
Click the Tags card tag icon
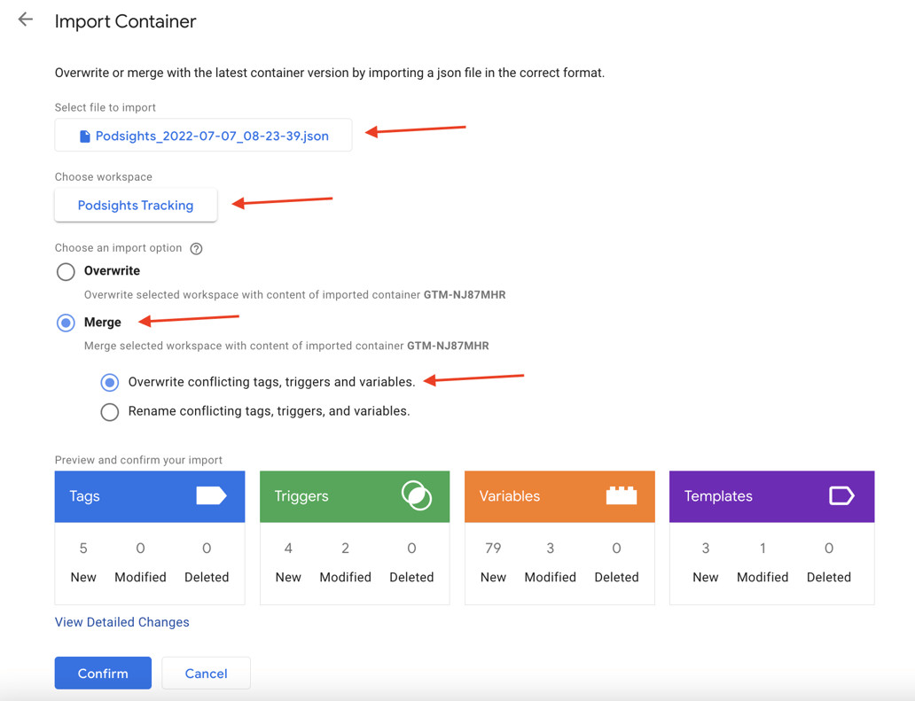211,495
